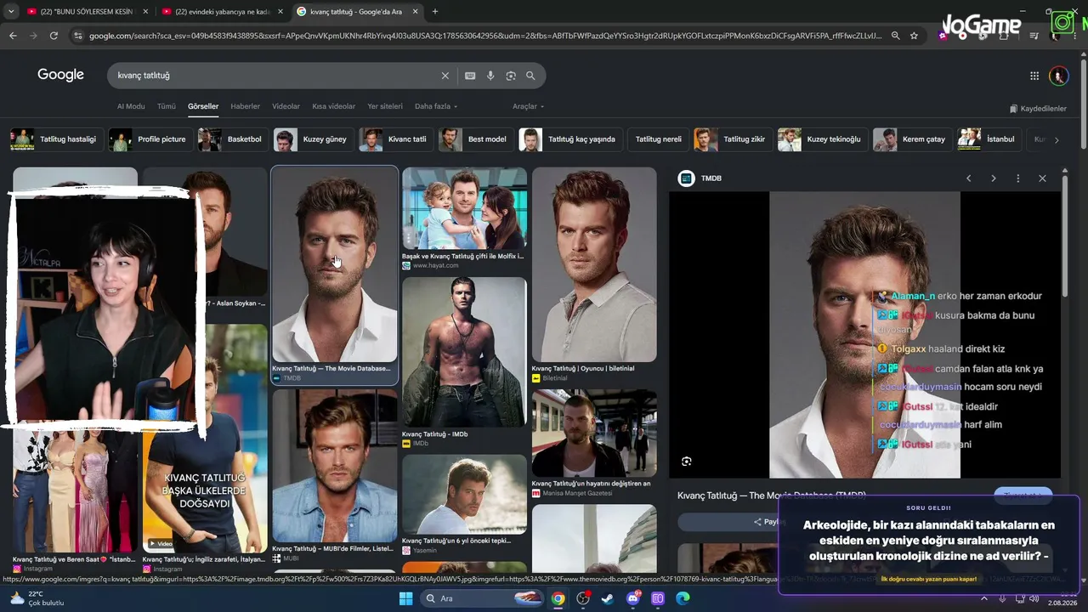Image resolution: width=1088 pixels, height=612 pixels.
Task: Expand the 'Araçlar' tools dropdown
Action: pos(528,106)
